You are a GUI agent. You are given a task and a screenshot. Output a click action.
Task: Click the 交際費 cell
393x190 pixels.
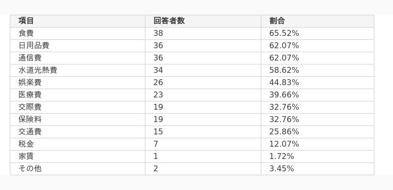(78, 107)
